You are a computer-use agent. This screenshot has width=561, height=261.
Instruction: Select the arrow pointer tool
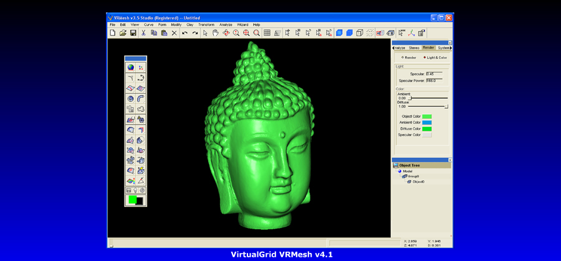pyautogui.click(x=205, y=33)
